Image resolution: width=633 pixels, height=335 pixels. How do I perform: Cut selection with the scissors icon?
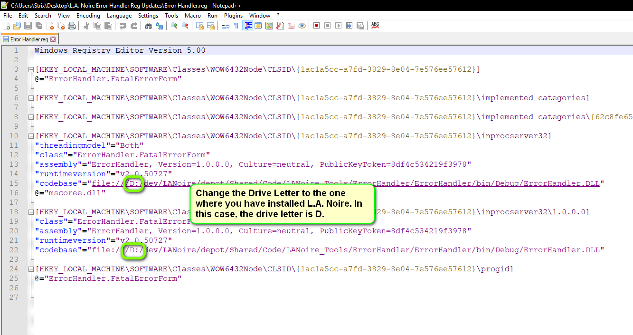click(86, 26)
